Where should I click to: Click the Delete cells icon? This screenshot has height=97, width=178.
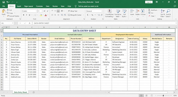(x=137, y=11)
